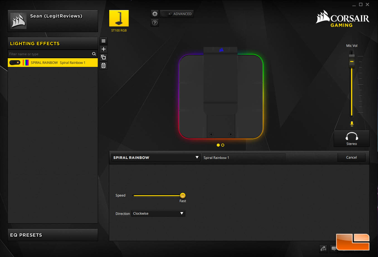Click the "ST100 RGB" device label
This screenshot has height=257, width=378.
tap(119, 30)
